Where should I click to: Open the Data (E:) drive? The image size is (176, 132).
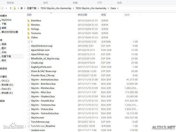[6, 89]
